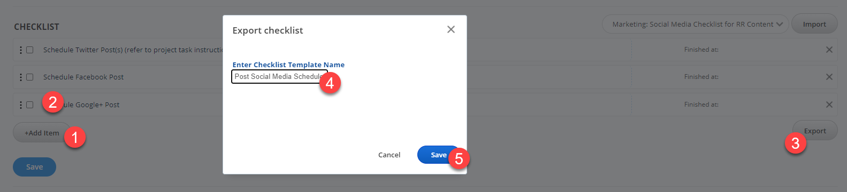The width and height of the screenshot is (847, 192).
Task: Open drag handle menu for Twitter Post item
Action: tap(21, 50)
